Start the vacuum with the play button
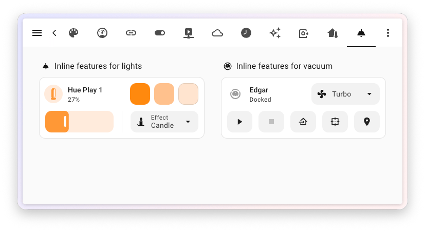Image resolution: width=425 pixels, height=231 pixels. [239, 122]
